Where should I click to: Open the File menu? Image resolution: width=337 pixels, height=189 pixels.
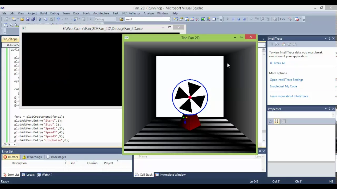point(4,13)
